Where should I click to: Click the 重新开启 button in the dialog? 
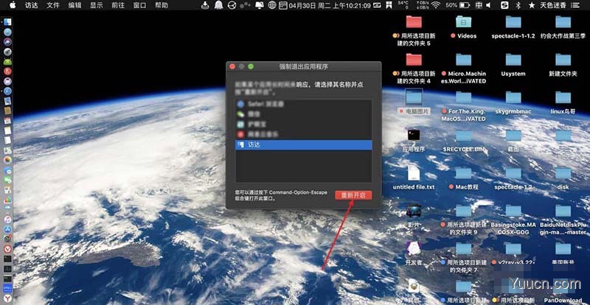353,195
